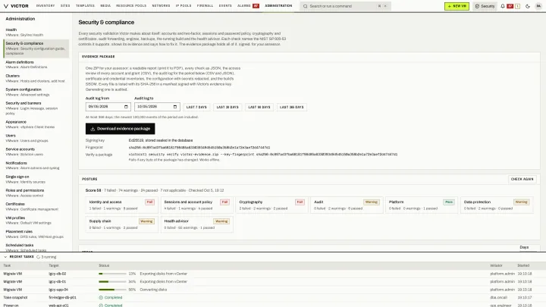This screenshot has width=546, height=307.
Task: Focus the Search or run a command field
Action: click(345, 6)
